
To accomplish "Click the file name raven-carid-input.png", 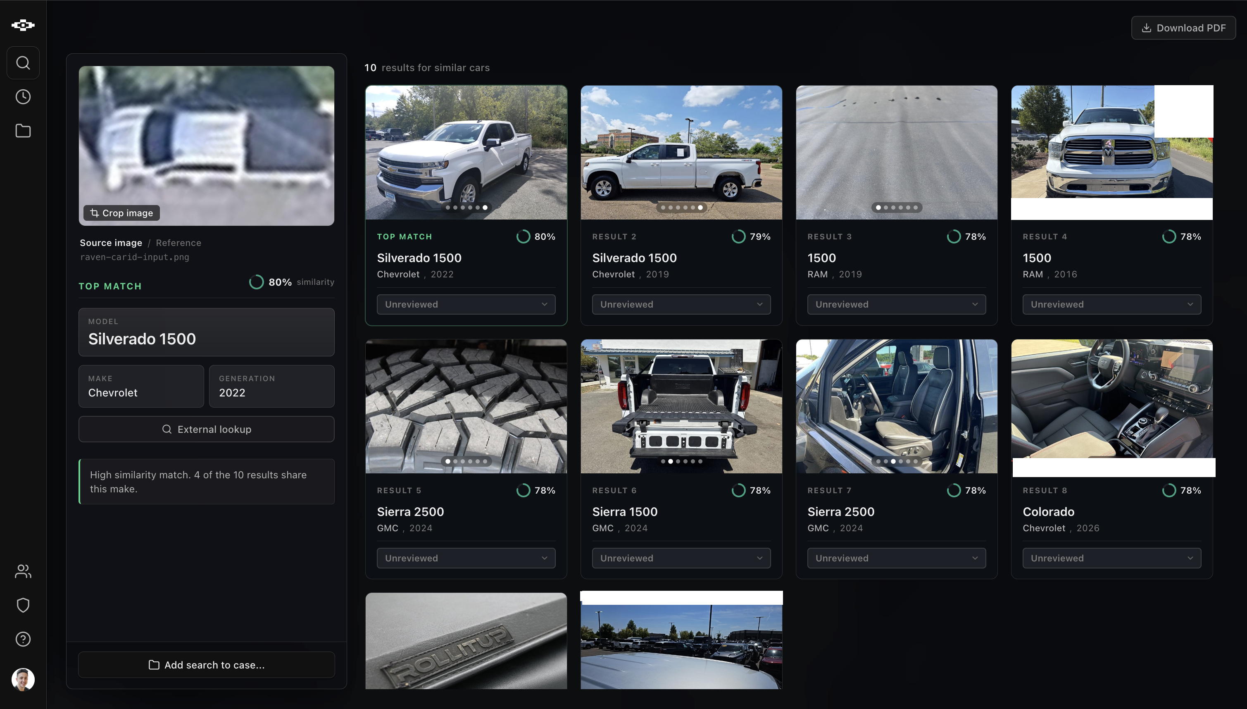I will pos(134,257).
